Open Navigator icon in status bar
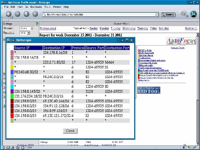Screen dimensions: 200x150 point(3,147)
